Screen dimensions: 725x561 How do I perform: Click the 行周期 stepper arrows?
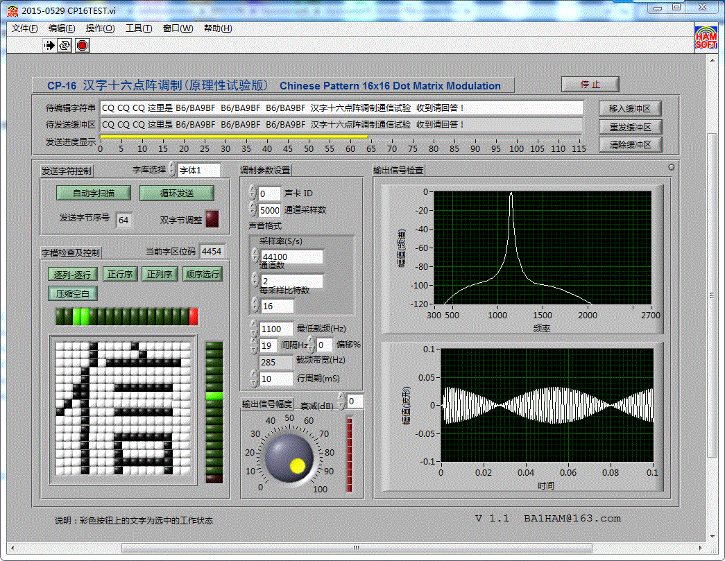click(x=253, y=377)
